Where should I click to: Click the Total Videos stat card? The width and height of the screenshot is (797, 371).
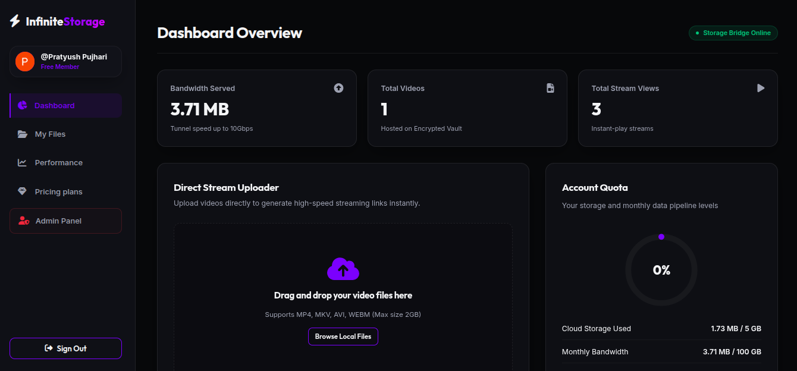coord(467,108)
